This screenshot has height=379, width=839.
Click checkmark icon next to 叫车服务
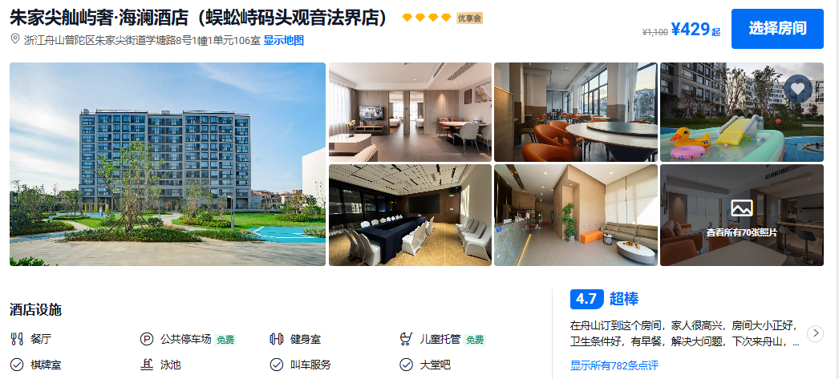[x=276, y=365]
